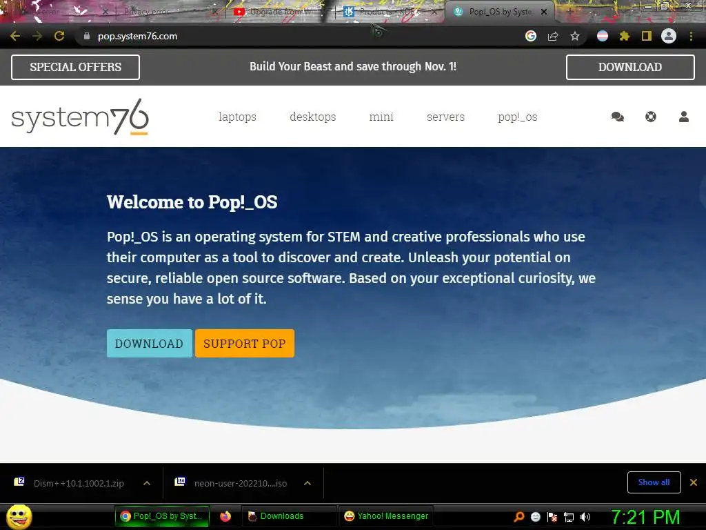Screen dimensions: 706x530
Task: Launch Firefox from the taskbar
Action: 225,516
